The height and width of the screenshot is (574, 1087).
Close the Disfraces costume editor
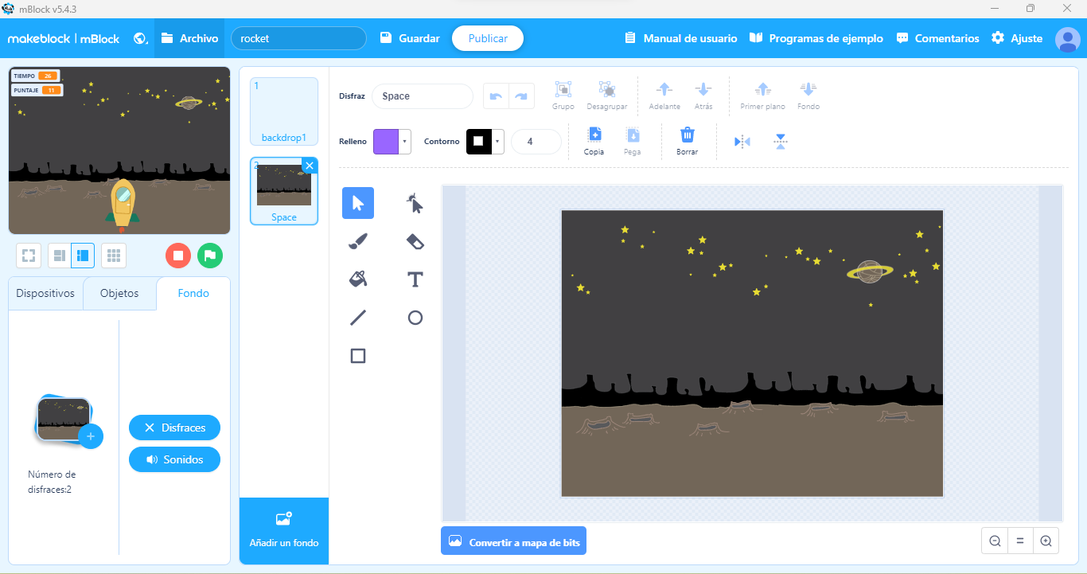click(x=174, y=428)
